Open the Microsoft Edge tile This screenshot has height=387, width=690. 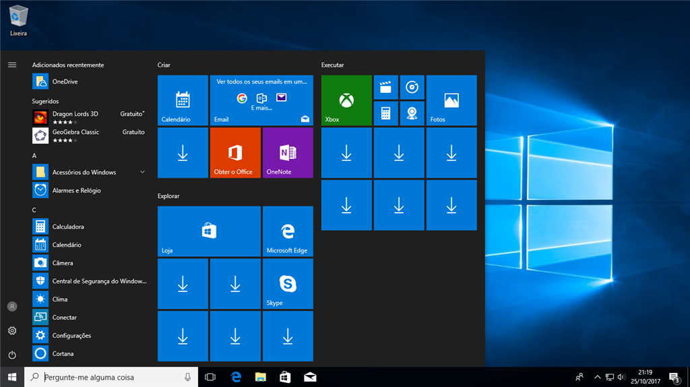(x=288, y=232)
